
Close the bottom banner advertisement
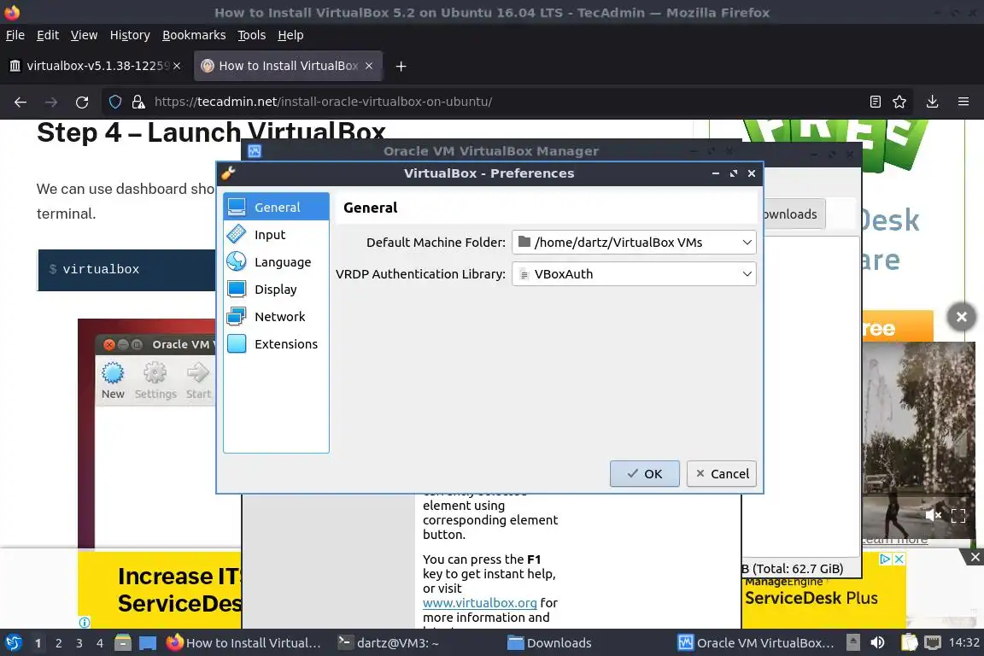click(x=975, y=557)
